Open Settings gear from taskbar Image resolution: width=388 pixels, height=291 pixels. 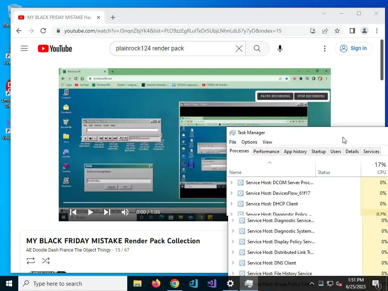coord(230,283)
